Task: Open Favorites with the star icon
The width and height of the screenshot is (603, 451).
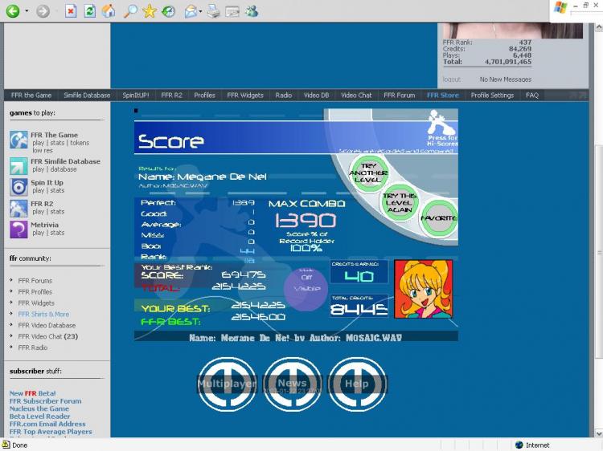Action: (150, 11)
